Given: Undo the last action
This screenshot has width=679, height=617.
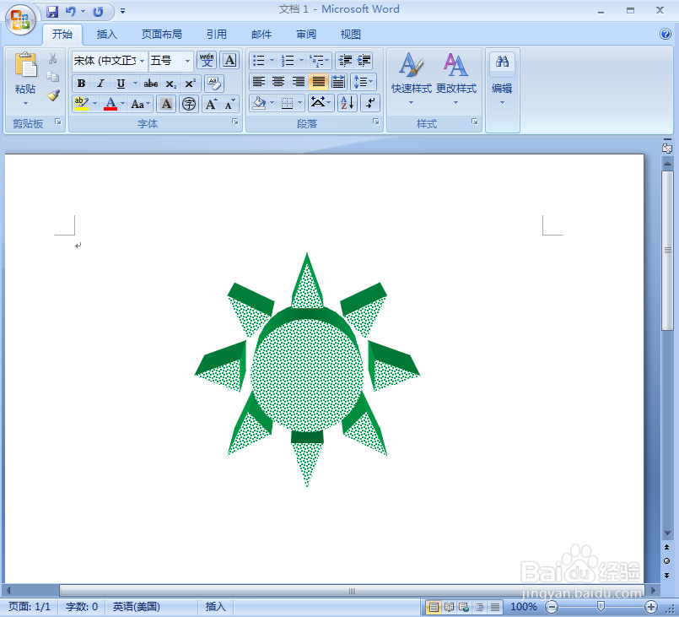Looking at the screenshot, I should point(71,11).
